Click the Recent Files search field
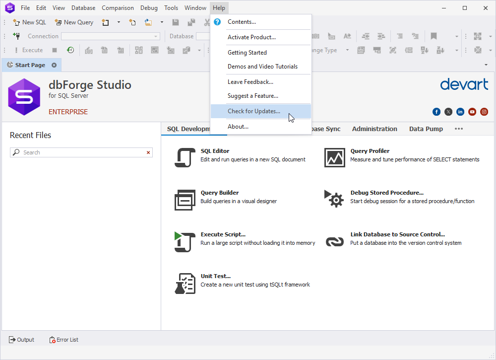Screen dimensions: 496x360 click(x=81, y=152)
